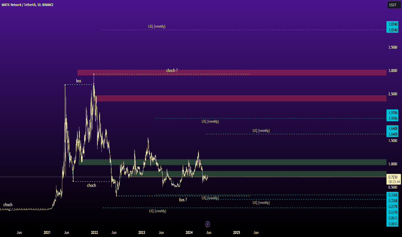
Task: Open the USDT currency selector
Action: (393, 5)
